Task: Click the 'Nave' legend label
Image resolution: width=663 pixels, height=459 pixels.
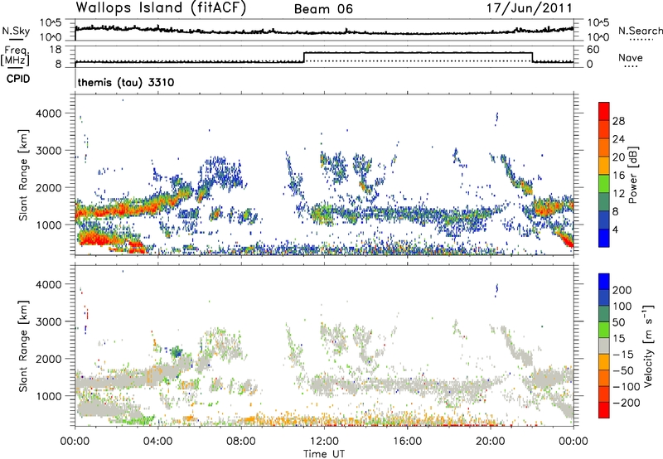Action: (x=631, y=57)
